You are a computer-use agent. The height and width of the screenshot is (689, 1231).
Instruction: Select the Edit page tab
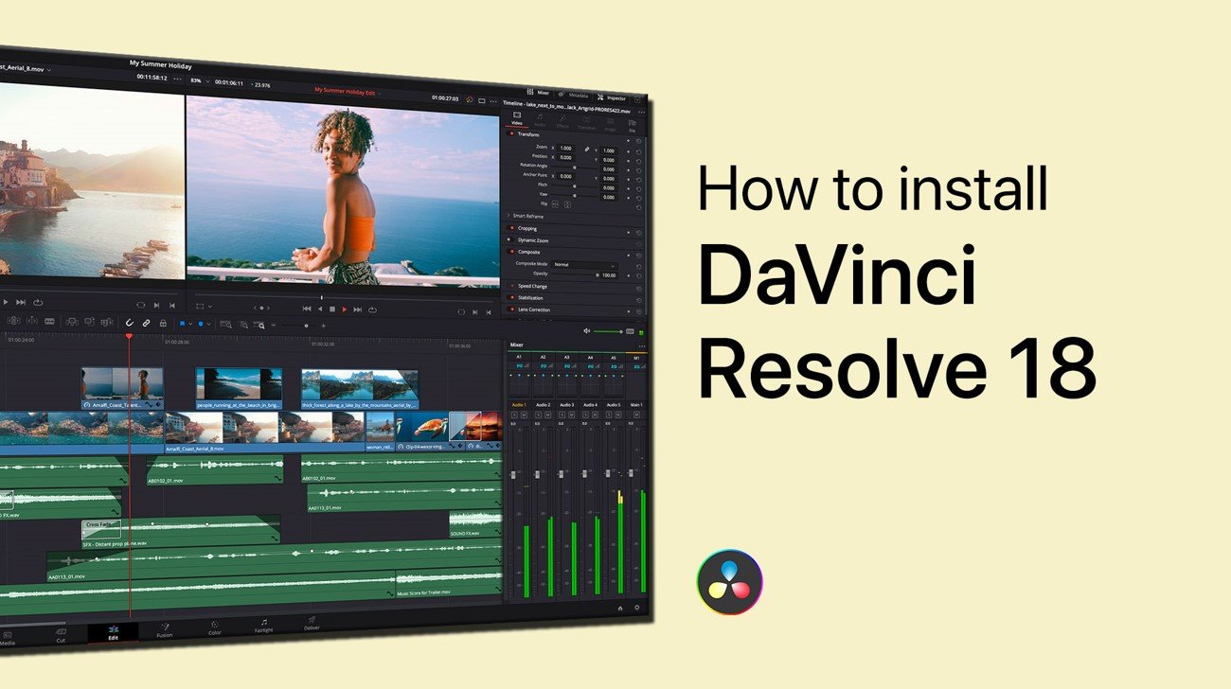(x=114, y=636)
